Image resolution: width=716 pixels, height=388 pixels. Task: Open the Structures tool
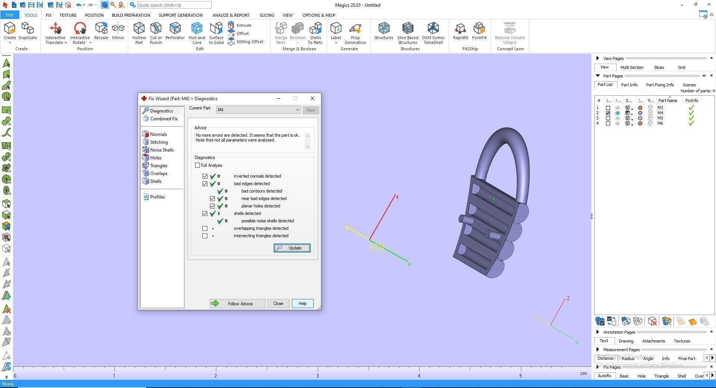(x=384, y=31)
